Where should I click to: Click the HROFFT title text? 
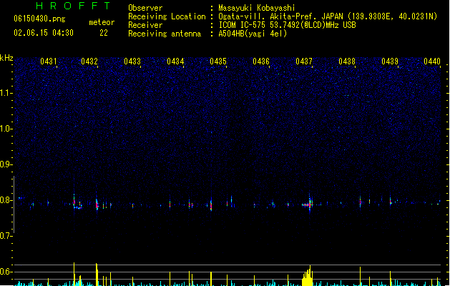point(73,6)
